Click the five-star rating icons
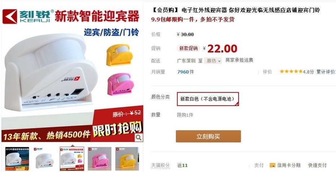The height and width of the screenshot is (172, 336). point(291,71)
